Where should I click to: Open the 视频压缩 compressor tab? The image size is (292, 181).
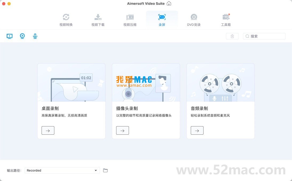point(130,20)
